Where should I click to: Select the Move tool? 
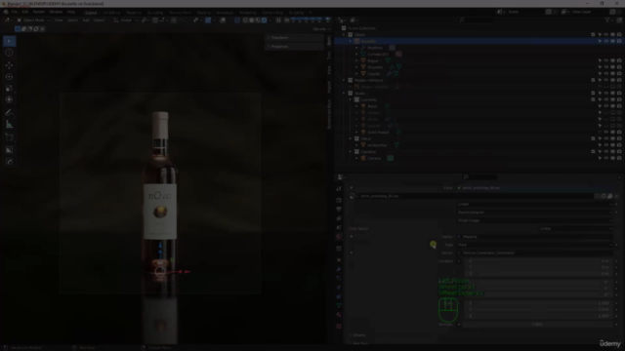tap(9, 65)
